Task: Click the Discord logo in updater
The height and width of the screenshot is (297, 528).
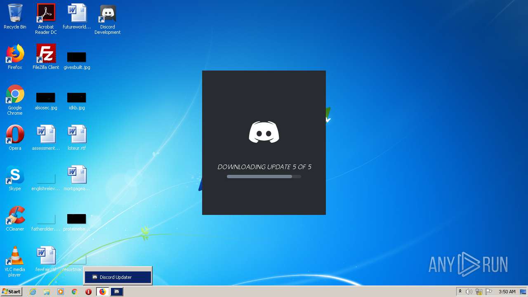Action: tap(264, 132)
